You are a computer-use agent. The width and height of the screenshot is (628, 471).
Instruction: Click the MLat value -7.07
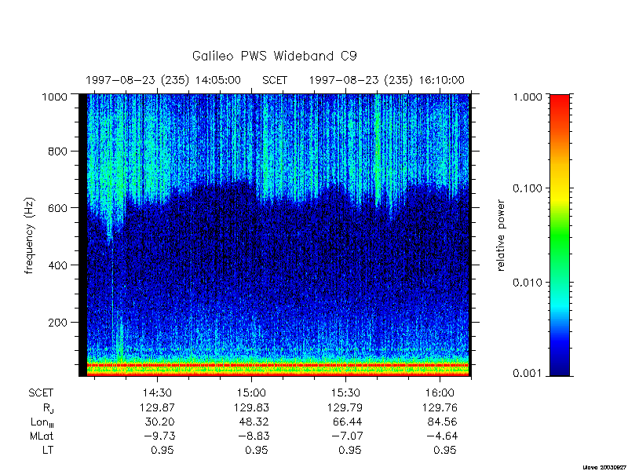[x=346, y=436]
